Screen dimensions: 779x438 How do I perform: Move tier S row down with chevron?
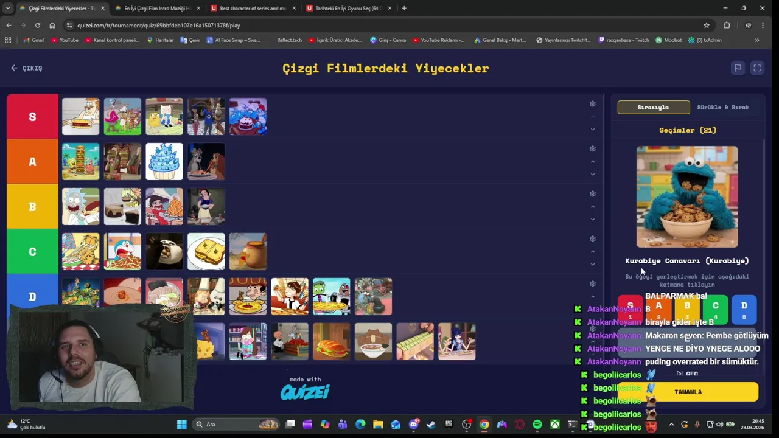coord(593,129)
